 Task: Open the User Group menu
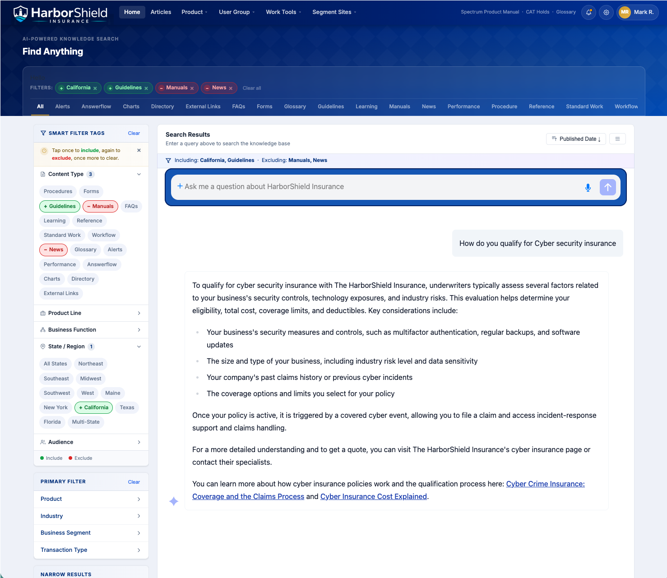tap(236, 12)
